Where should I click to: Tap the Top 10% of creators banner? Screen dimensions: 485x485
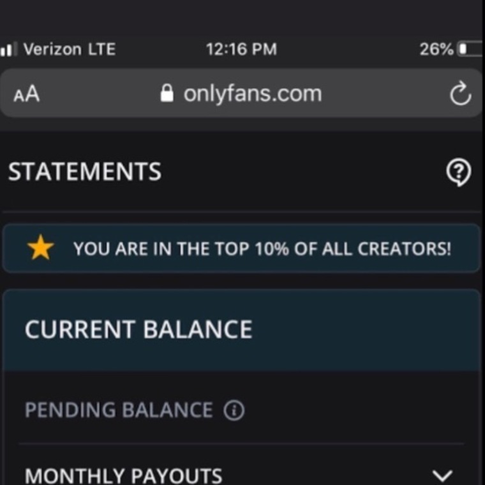[262, 248]
